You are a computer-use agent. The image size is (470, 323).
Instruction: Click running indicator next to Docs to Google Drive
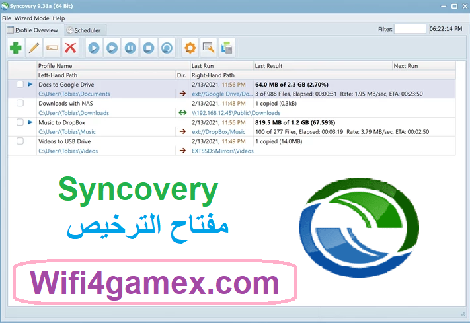pyautogui.click(x=30, y=84)
